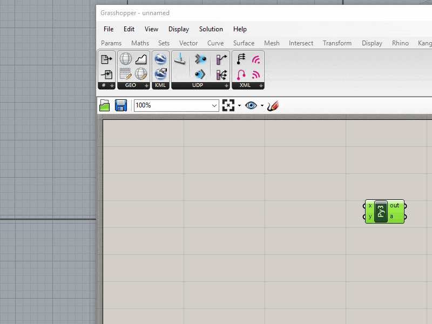Click the pink arc connector icon in XML
Viewport: 432px width, 324px height.
click(241, 75)
